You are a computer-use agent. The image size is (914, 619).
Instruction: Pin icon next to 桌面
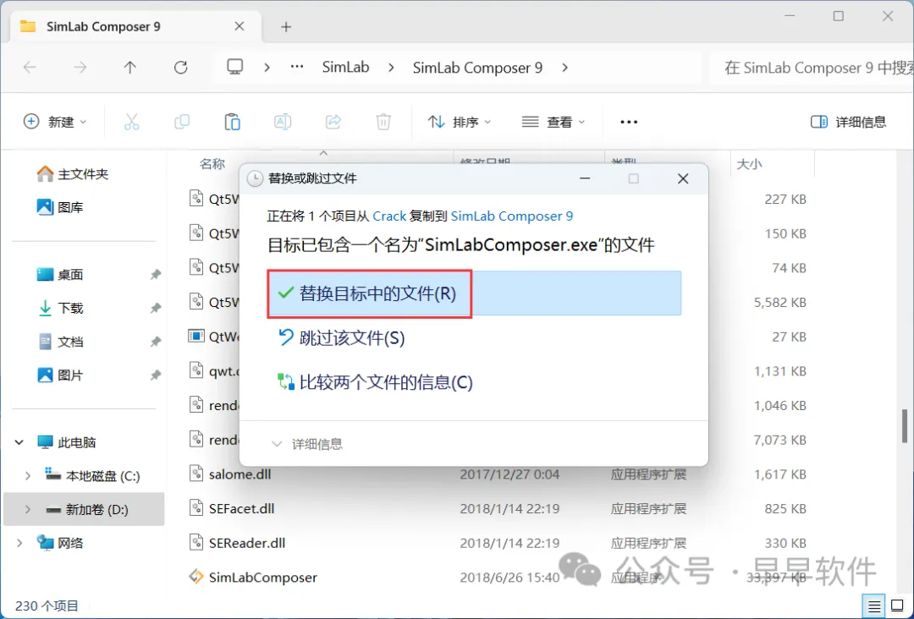(155, 274)
